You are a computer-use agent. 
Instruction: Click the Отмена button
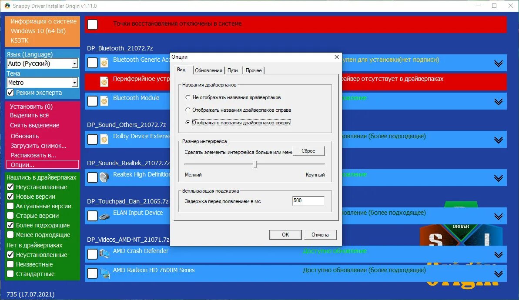[320, 234]
